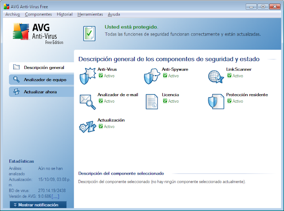This screenshot has width=284, height=211.
Task: Minimize the AVG window
Action: 251,7
